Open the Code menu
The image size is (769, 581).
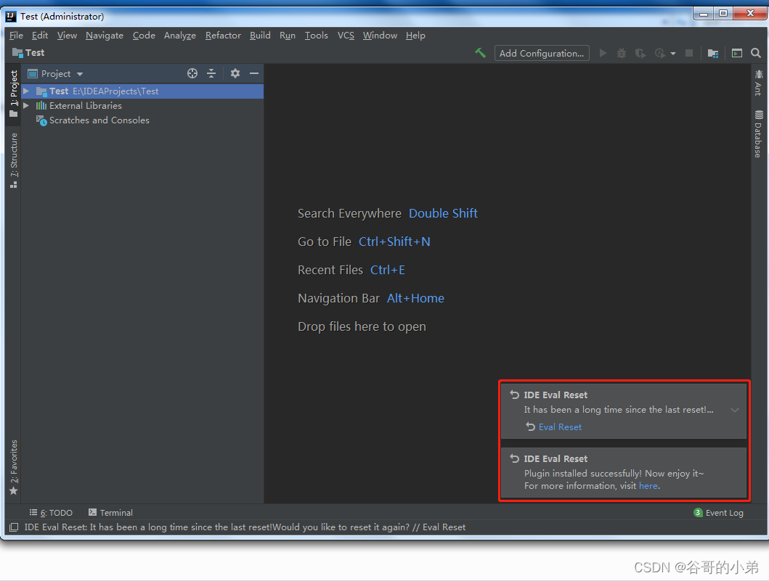click(144, 36)
